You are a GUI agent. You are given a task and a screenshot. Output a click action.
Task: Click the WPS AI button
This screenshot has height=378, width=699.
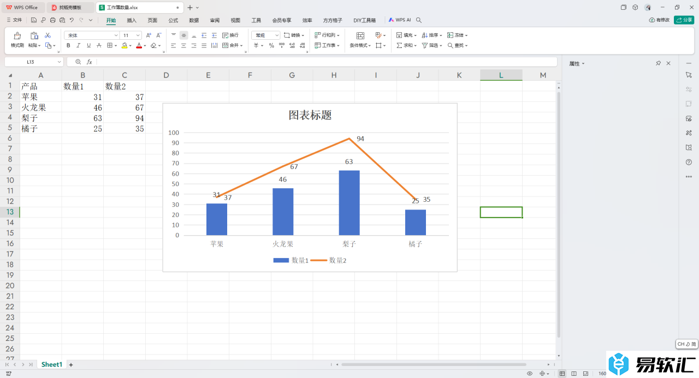(x=400, y=20)
